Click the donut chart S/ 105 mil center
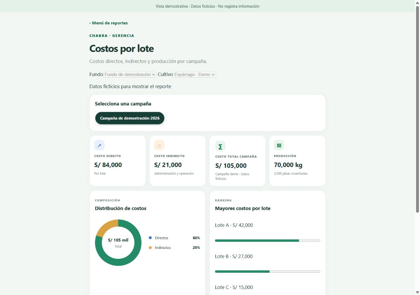 pos(118,242)
